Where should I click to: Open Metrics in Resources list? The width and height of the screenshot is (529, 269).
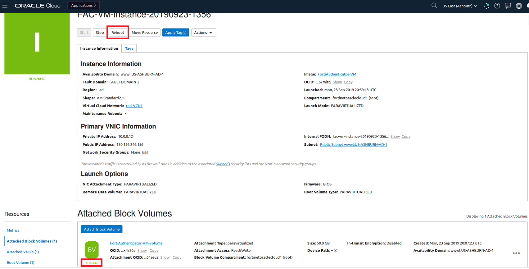(13, 230)
